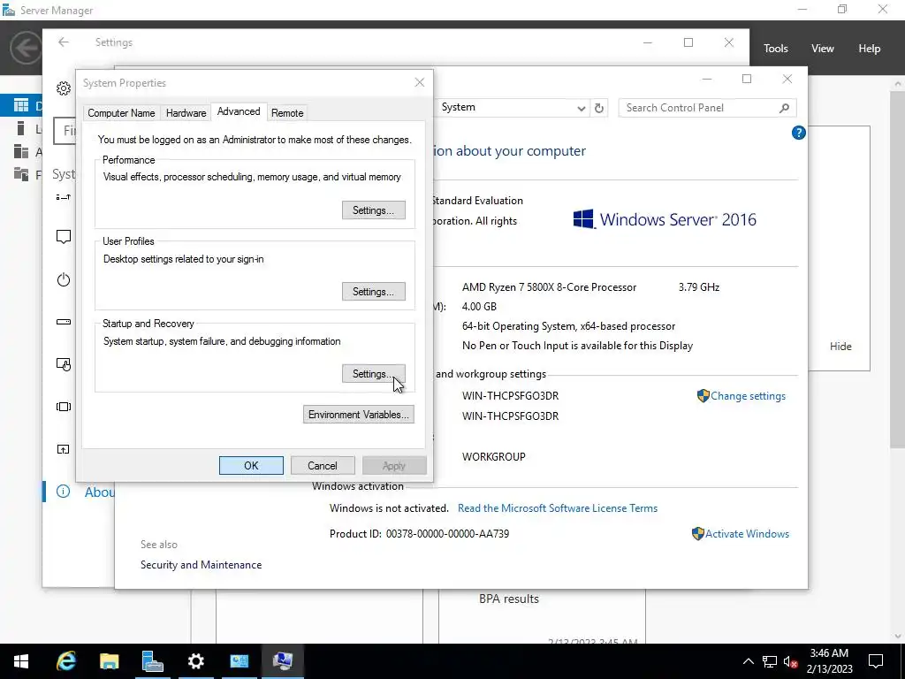Viewport: 905px width, 679px height.
Task: Click the BPA results text
Action: 508,599
